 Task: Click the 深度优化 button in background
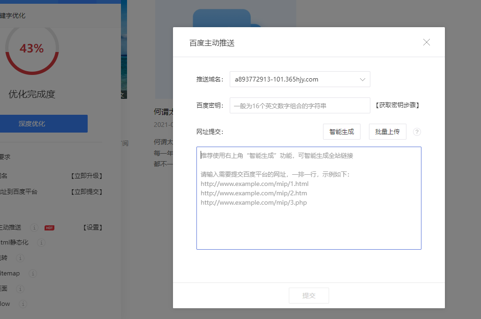pyautogui.click(x=44, y=124)
